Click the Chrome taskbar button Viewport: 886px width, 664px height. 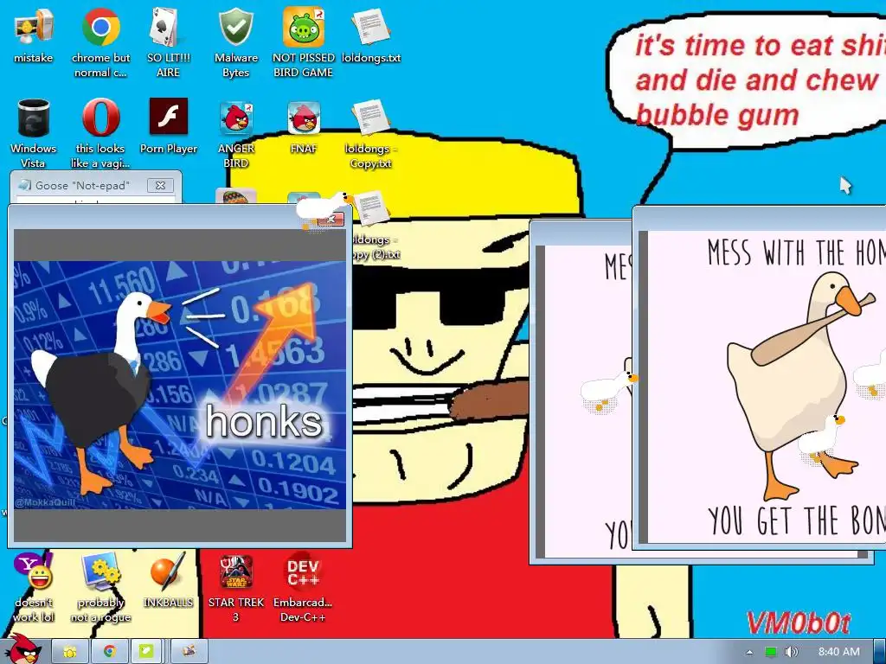(x=109, y=652)
